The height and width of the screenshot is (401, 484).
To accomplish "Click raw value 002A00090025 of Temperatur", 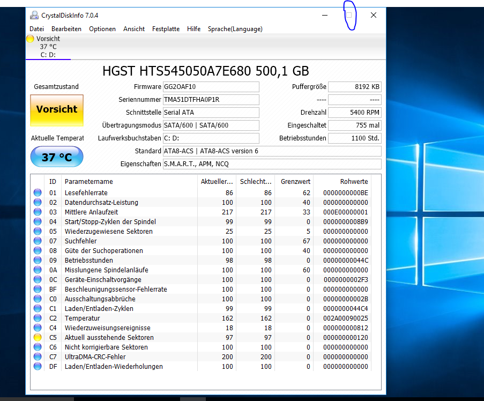I will pos(345,318).
